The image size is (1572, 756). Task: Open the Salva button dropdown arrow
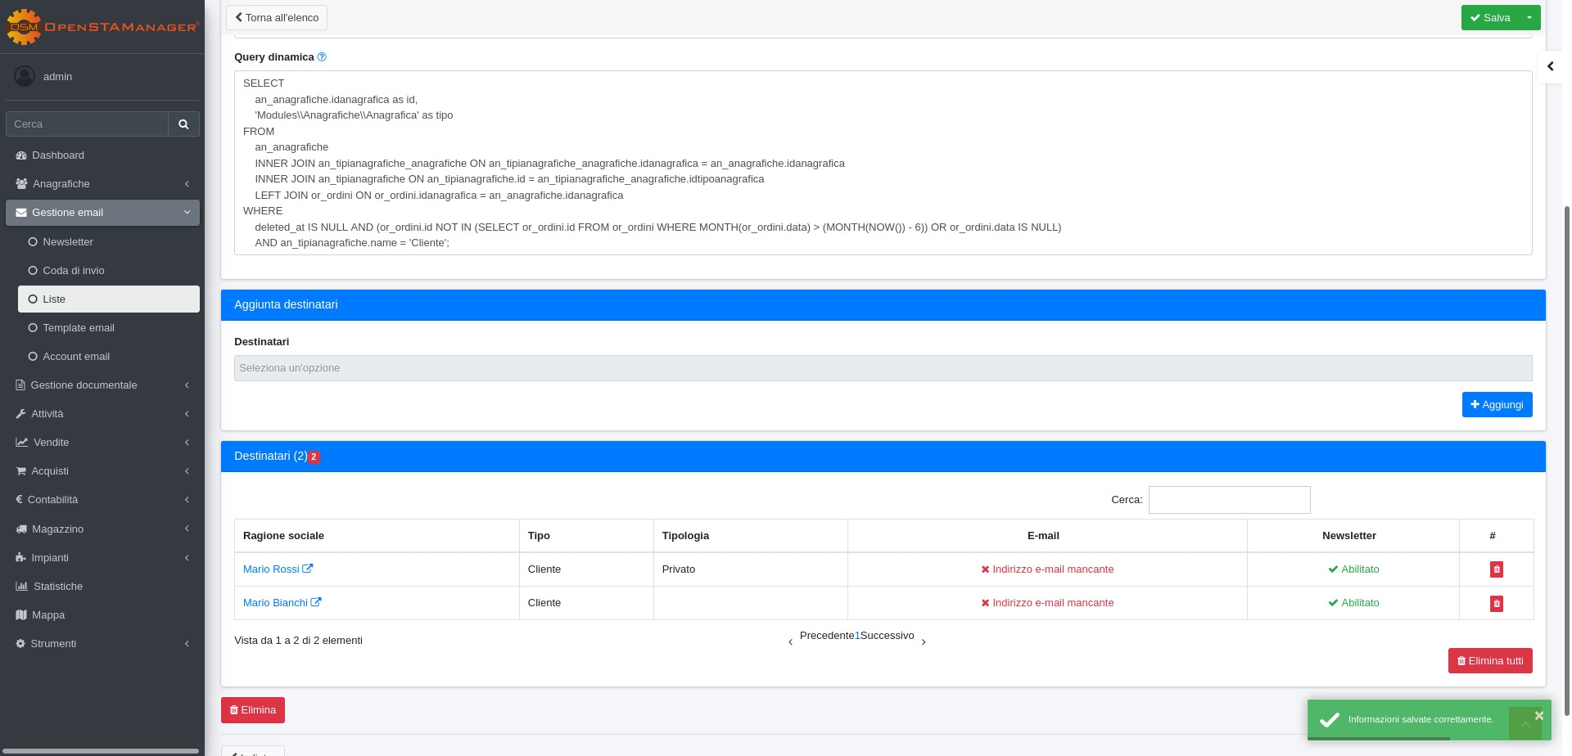[x=1529, y=17]
